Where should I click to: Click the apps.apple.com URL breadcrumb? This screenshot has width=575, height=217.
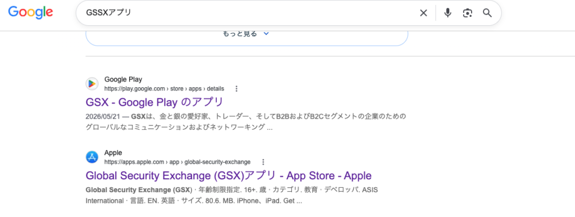point(177,162)
